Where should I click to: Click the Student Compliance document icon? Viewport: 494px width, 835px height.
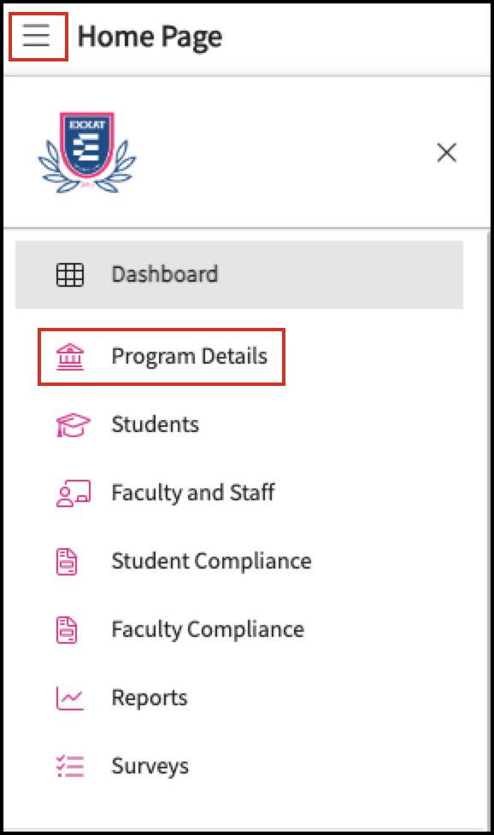click(x=67, y=561)
